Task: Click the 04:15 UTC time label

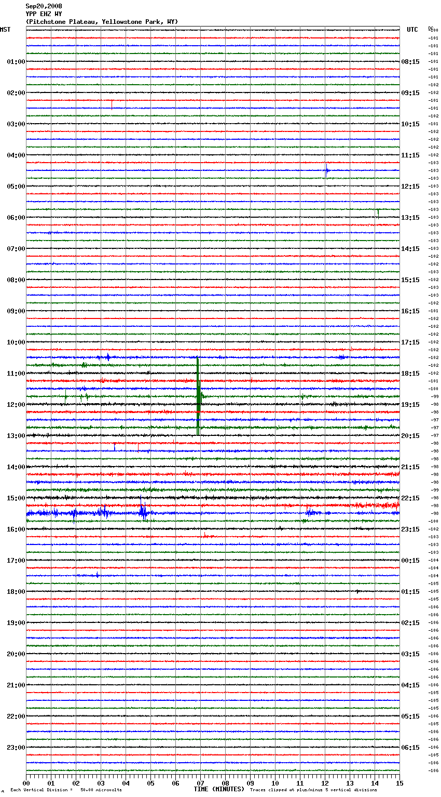Action: (410, 685)
